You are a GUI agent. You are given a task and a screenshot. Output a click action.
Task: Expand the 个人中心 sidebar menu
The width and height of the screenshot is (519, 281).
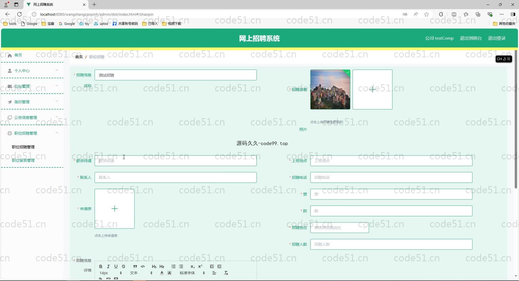(32, 71)
